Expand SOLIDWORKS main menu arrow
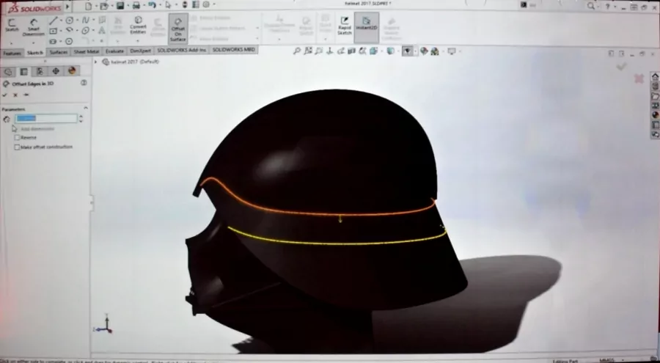Viewport: 660px width, 363px height. 67,7
